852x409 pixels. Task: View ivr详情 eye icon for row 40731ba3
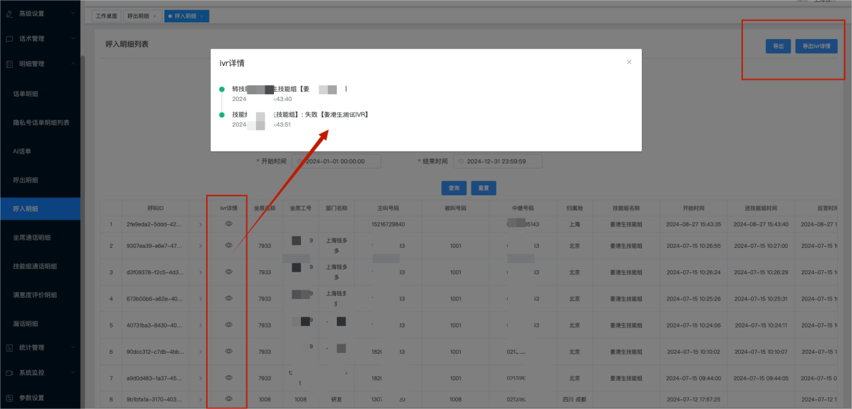pos(228,324)
